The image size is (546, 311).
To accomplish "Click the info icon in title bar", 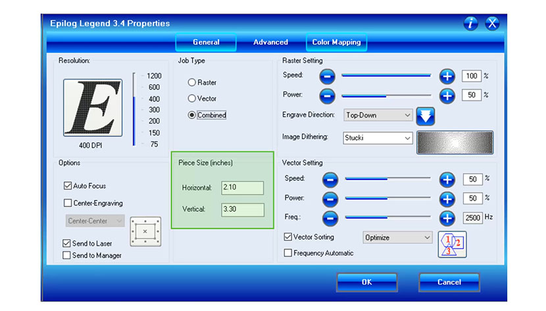I will click(470, 24).
